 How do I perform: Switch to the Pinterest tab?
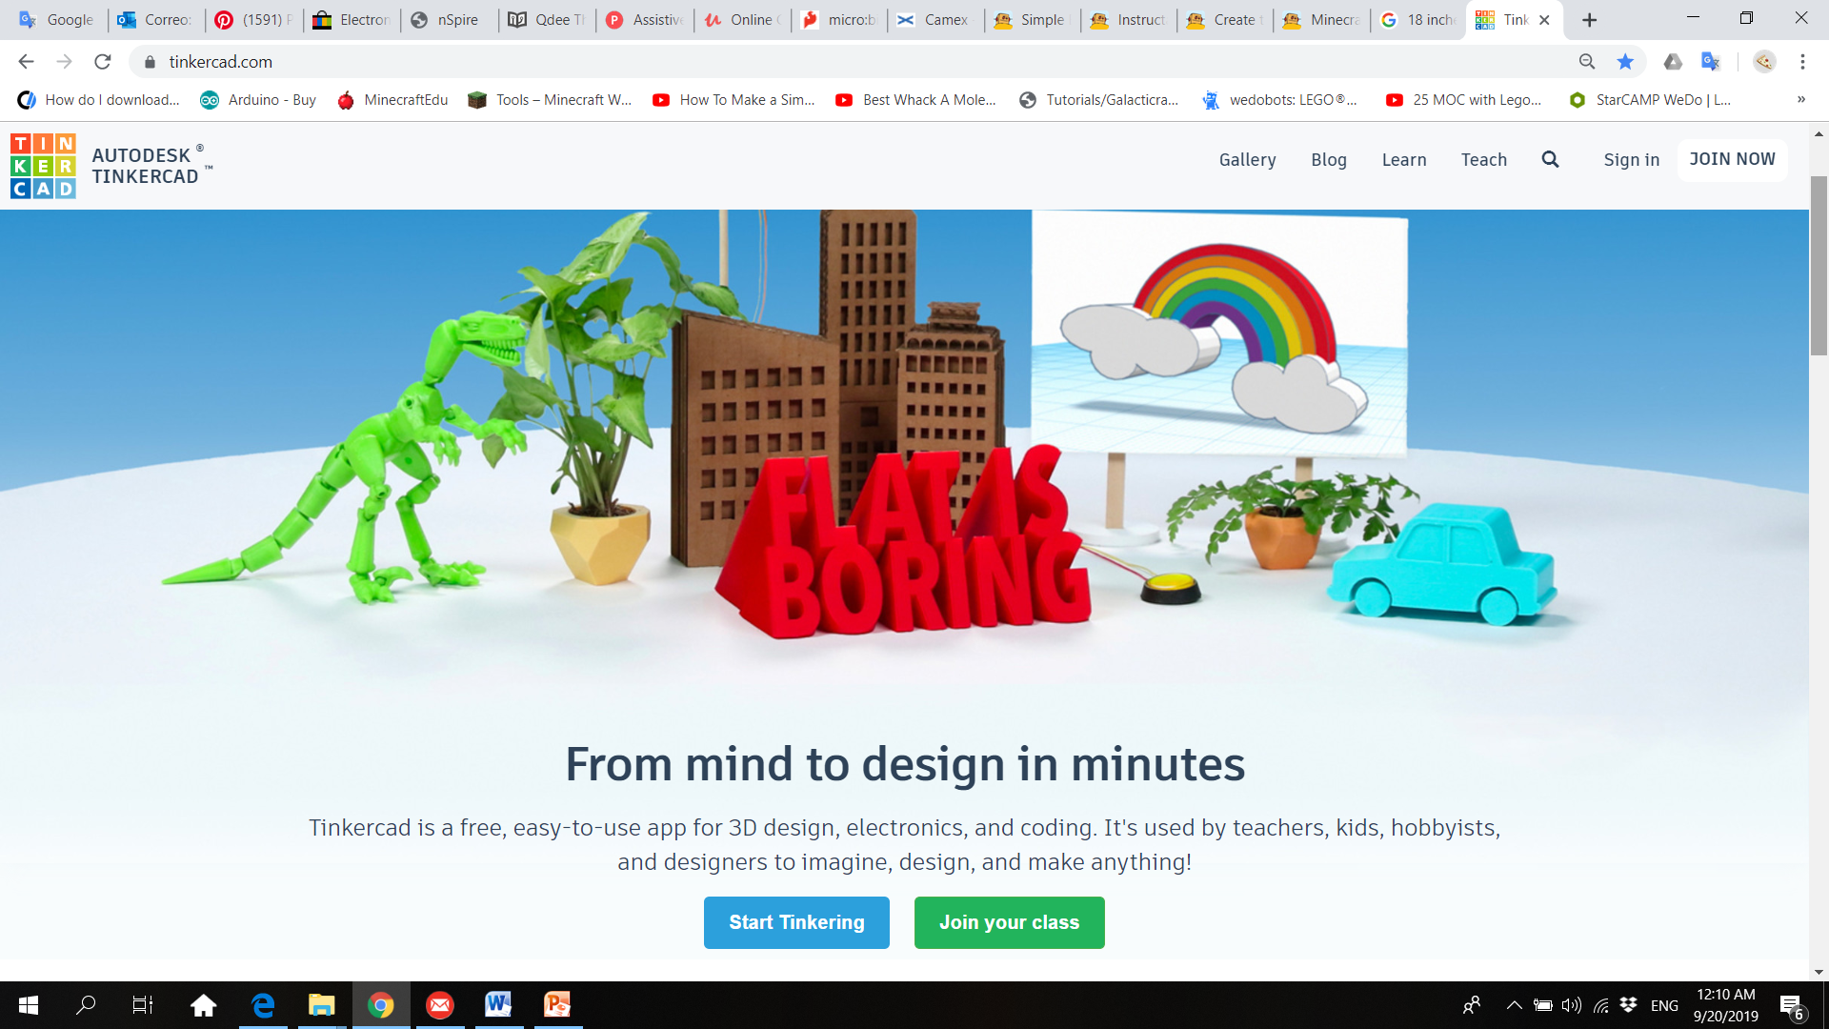coord(251,19)
